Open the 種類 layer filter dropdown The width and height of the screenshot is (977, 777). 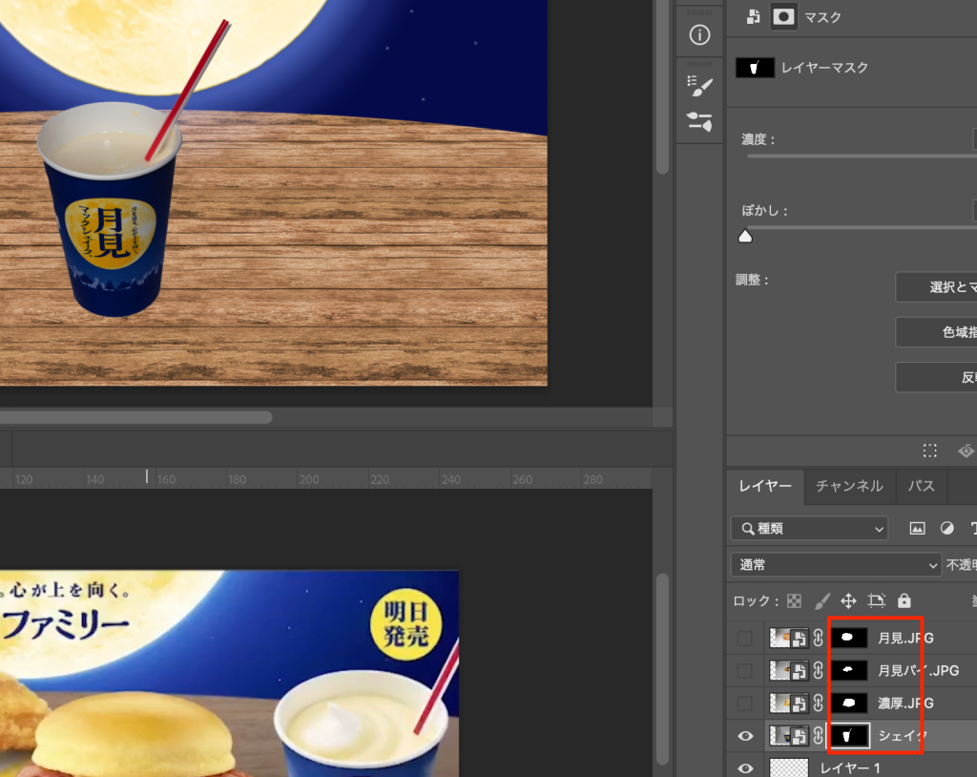coord(809,528)
